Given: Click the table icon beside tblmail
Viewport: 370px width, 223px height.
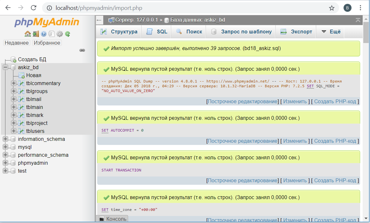Looking at the screenshot, I should point(21,99).
